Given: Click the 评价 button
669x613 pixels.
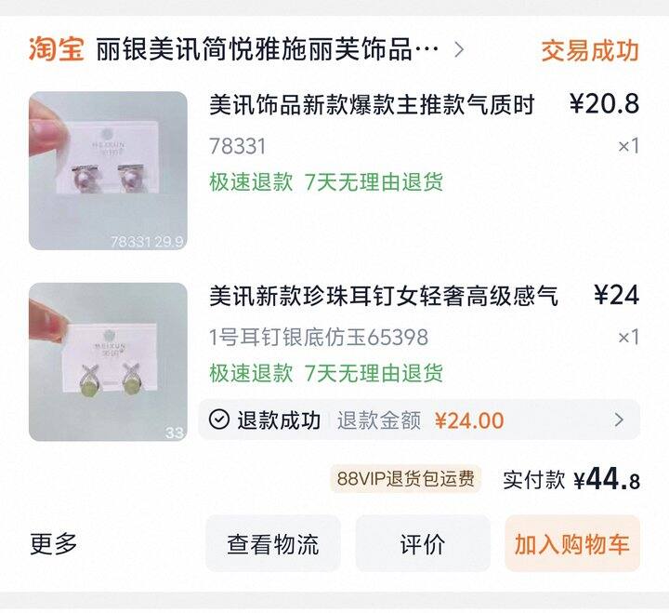Looking at the screenshot, I should (423, 543).
